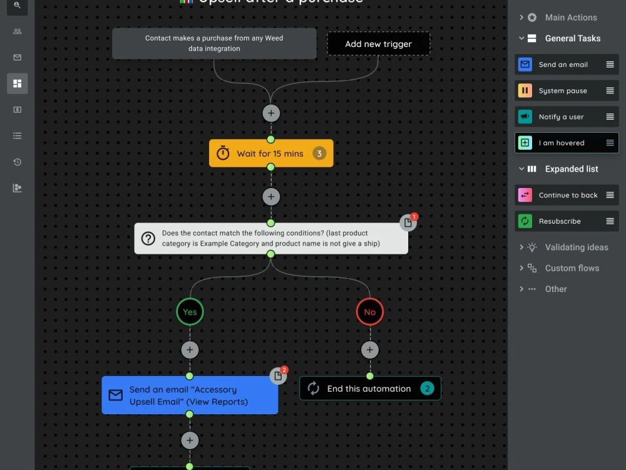
Task: Collapse the Expanded list section
Action: [x=521, y=169]
